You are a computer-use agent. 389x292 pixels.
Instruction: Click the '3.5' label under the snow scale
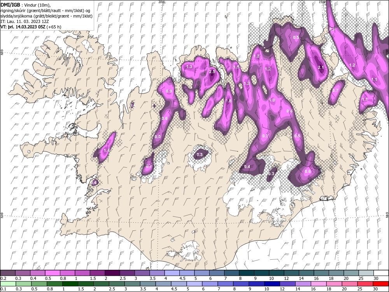click(x=152, y=279)
